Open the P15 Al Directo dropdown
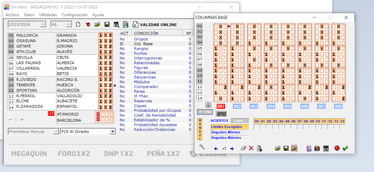This screenshot has width=374, height=172. (x=112, y=131)
